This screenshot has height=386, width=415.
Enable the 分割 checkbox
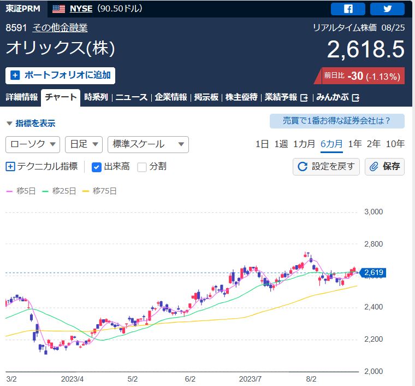142,167
